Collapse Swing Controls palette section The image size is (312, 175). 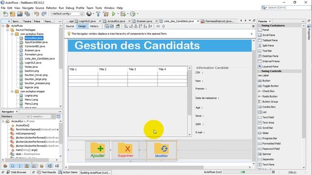[259, 71]
